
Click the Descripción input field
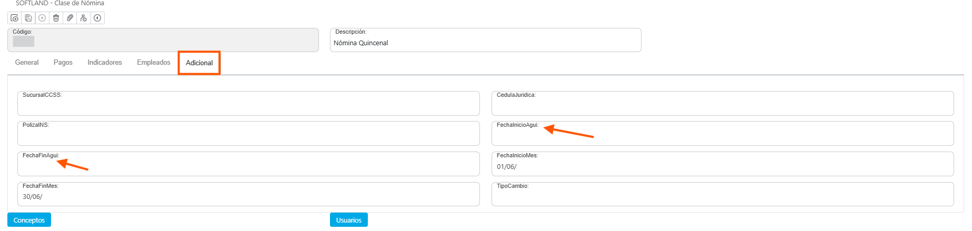[485, 43]
